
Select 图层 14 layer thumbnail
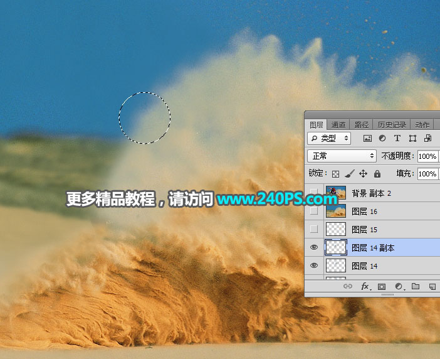click(335, 265)
